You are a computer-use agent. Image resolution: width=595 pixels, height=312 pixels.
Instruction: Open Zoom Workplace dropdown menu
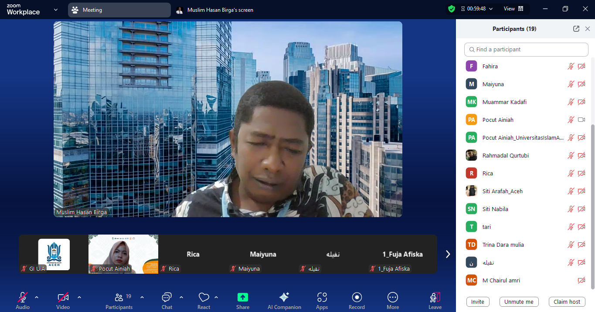pyautogui.click(x=56, y=10)
